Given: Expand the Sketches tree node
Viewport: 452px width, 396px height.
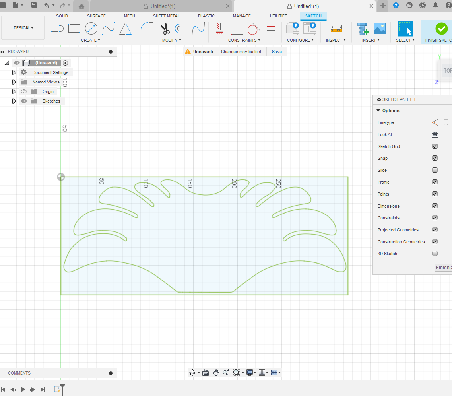Looking at the screenshot, I should tap(14, 101).
